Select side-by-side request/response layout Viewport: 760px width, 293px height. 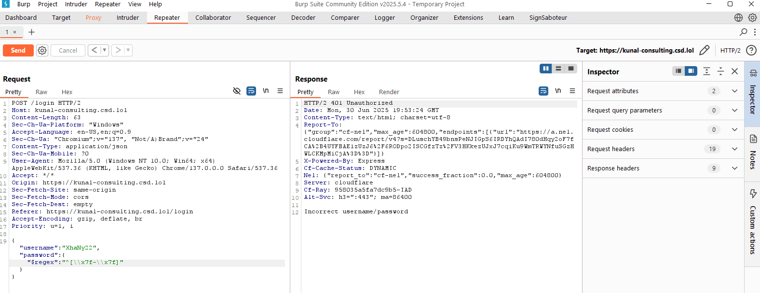(x=546, y=69)
